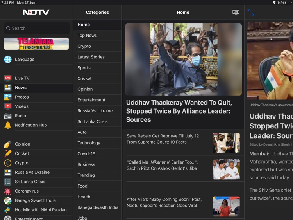The image size is (293, 220).
Task: Click the Sena Rebels story thumbnail
Action: pos(226,143)
